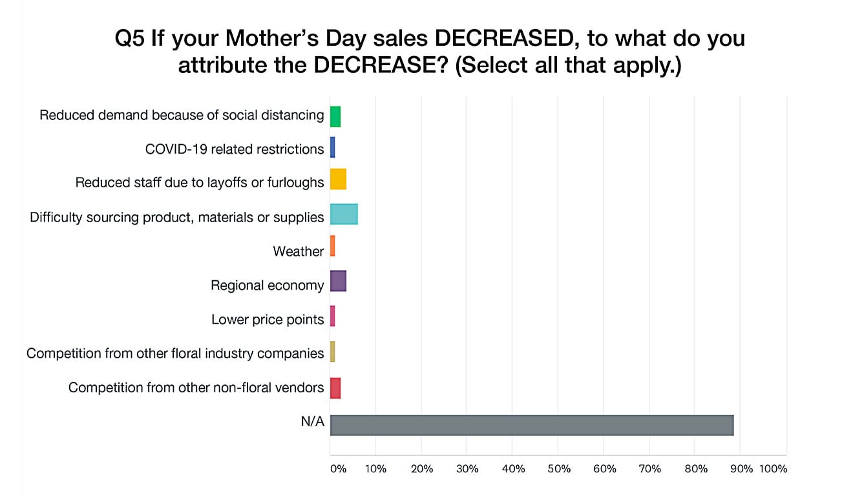Select the 'Regional economy' label
Viewport: 853px width, 500px height.
267,286
